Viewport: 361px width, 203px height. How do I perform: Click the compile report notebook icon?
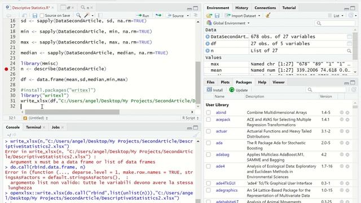(x=100, y=15)
